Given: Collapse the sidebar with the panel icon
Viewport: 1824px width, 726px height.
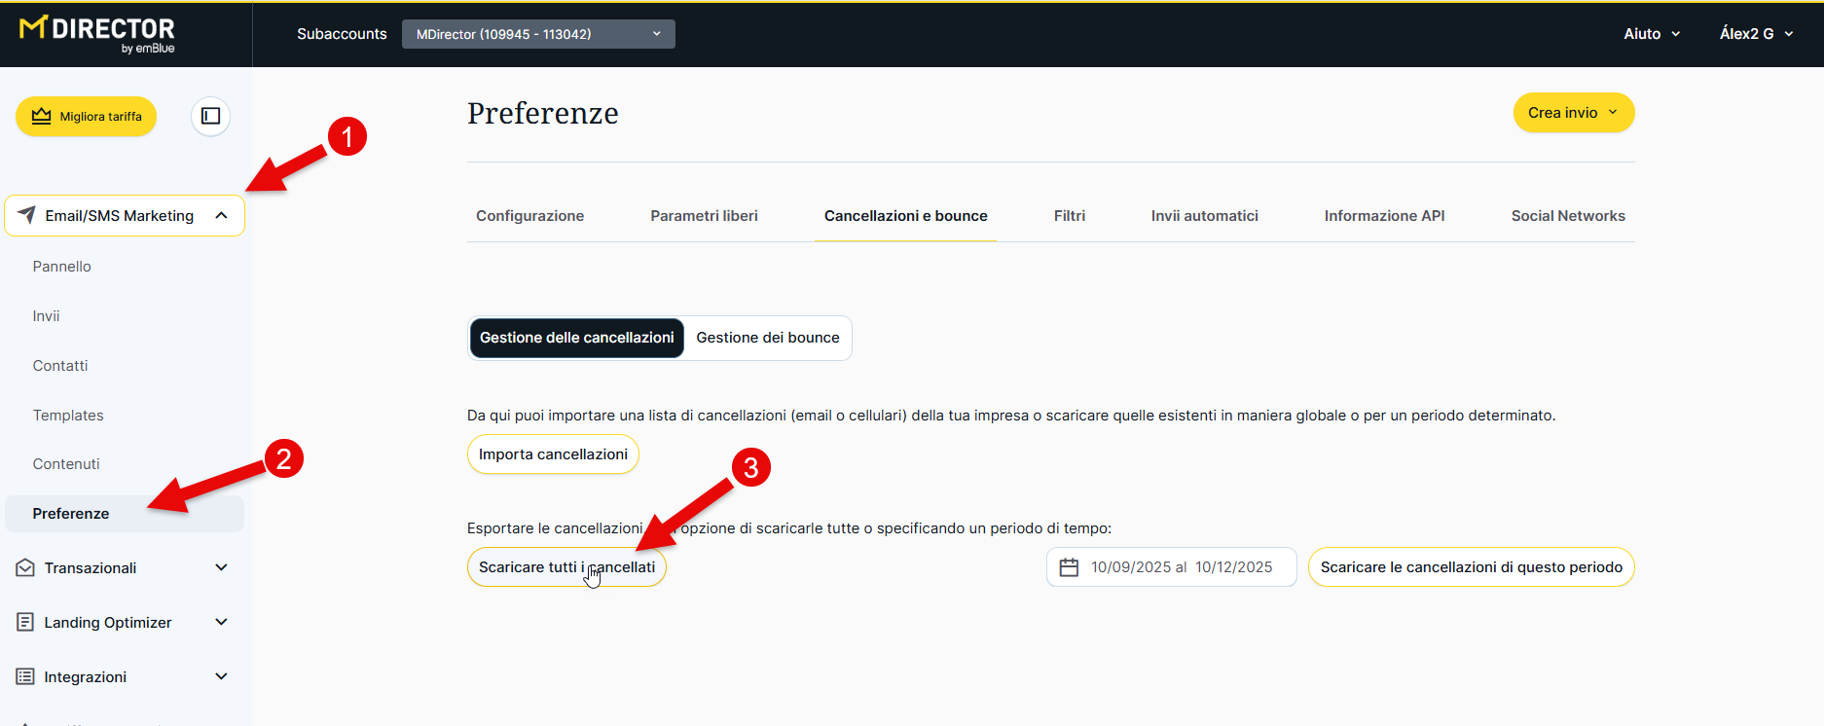Looking at the screenshot, I should point(210,116).
